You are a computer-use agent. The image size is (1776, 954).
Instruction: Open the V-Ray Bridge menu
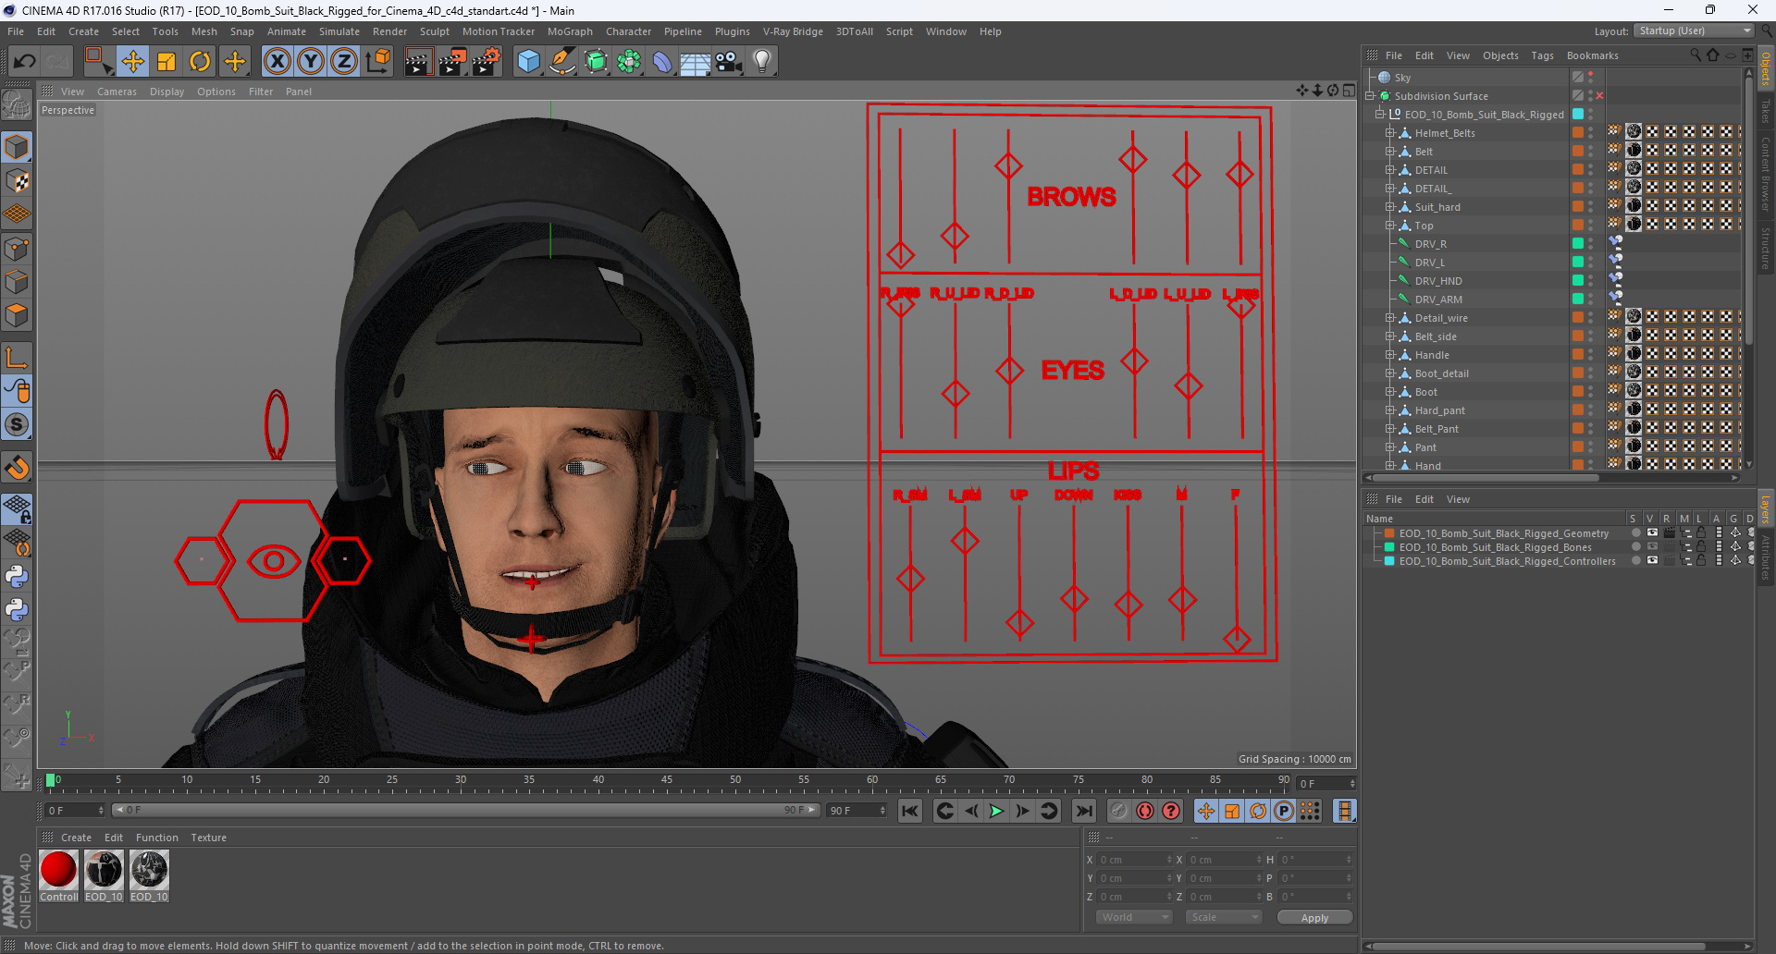pos(793,31)
